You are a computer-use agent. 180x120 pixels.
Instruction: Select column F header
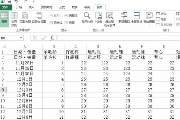tap(142, 46)
